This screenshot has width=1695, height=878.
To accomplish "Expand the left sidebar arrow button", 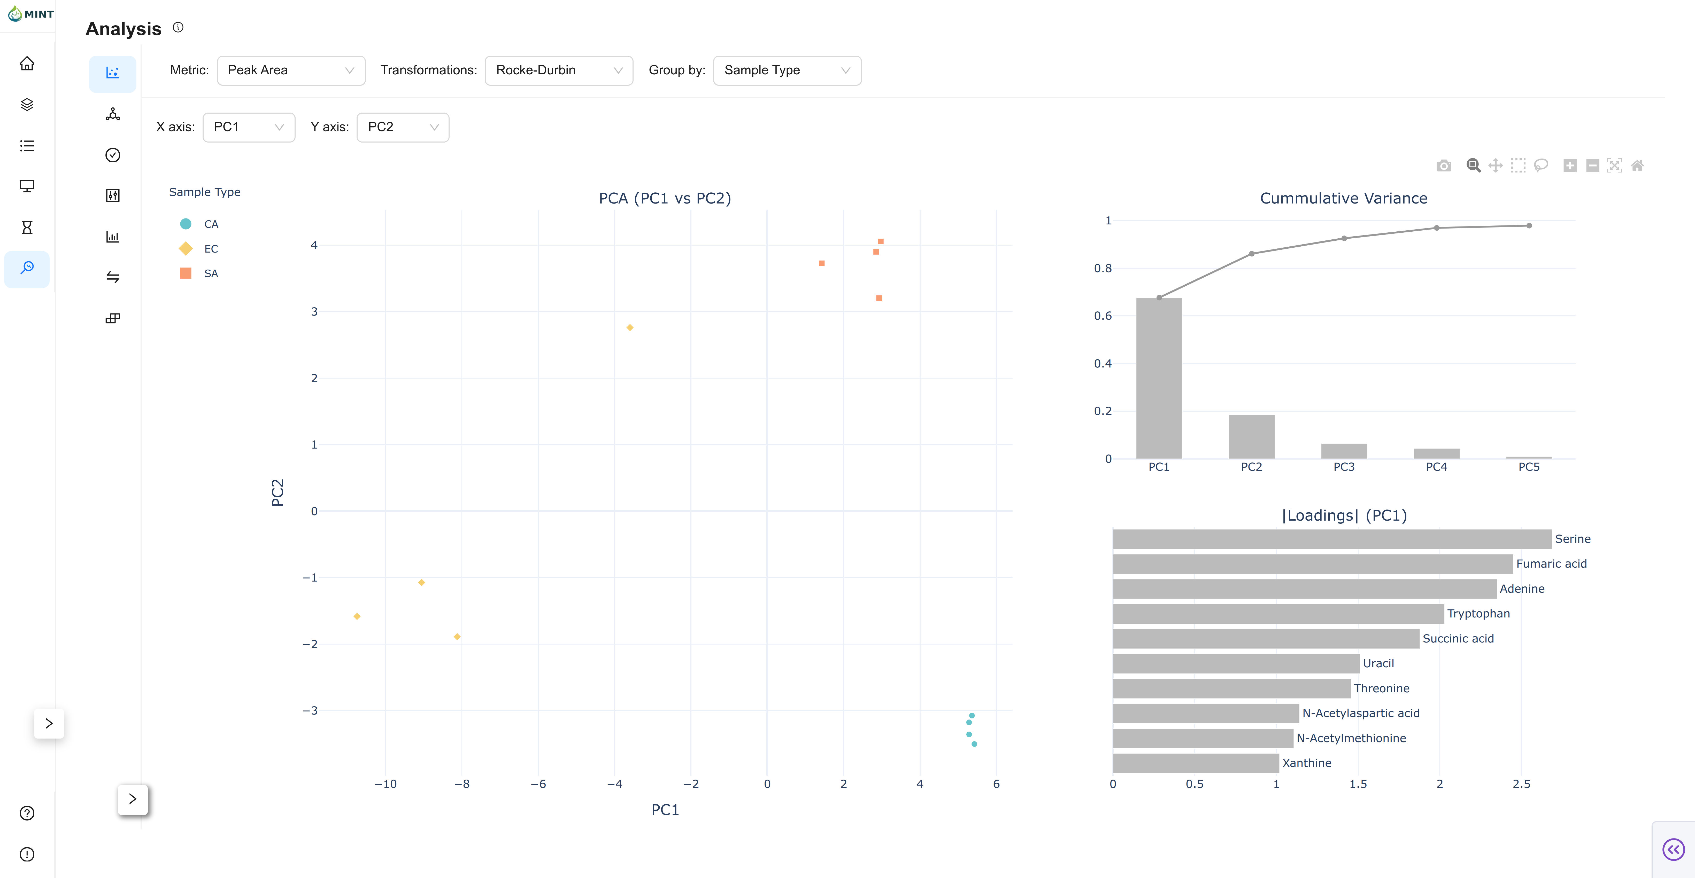I will click(49, 723).
